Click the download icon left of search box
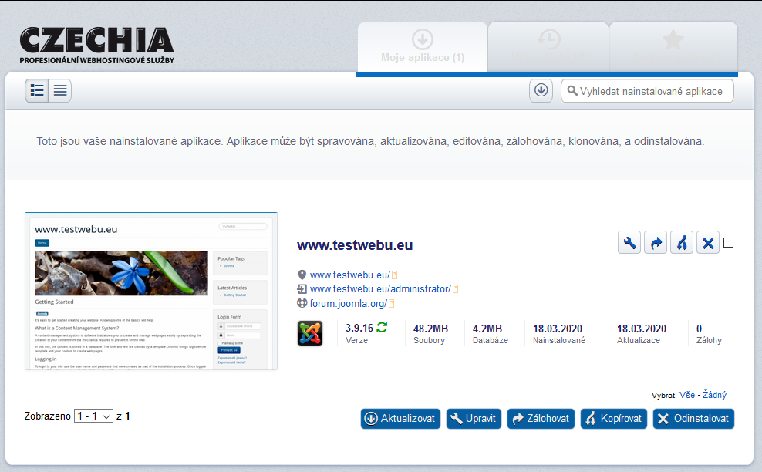Image resolution: width=762 pixels, height=472 pixels. [x=541, y=90]
